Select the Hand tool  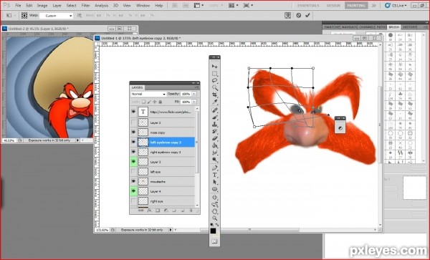214,211
